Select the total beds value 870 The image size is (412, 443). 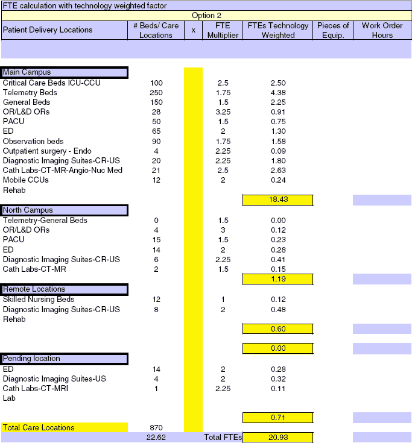(156, 427)
